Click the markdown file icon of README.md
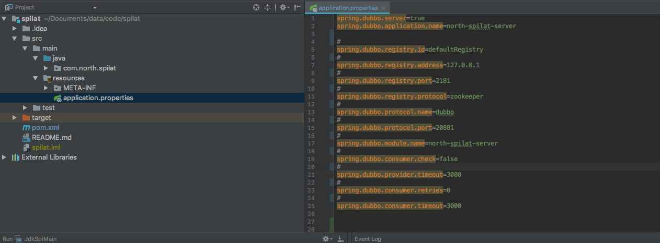This screenshot has width=660, height=243. pos(26,138)
